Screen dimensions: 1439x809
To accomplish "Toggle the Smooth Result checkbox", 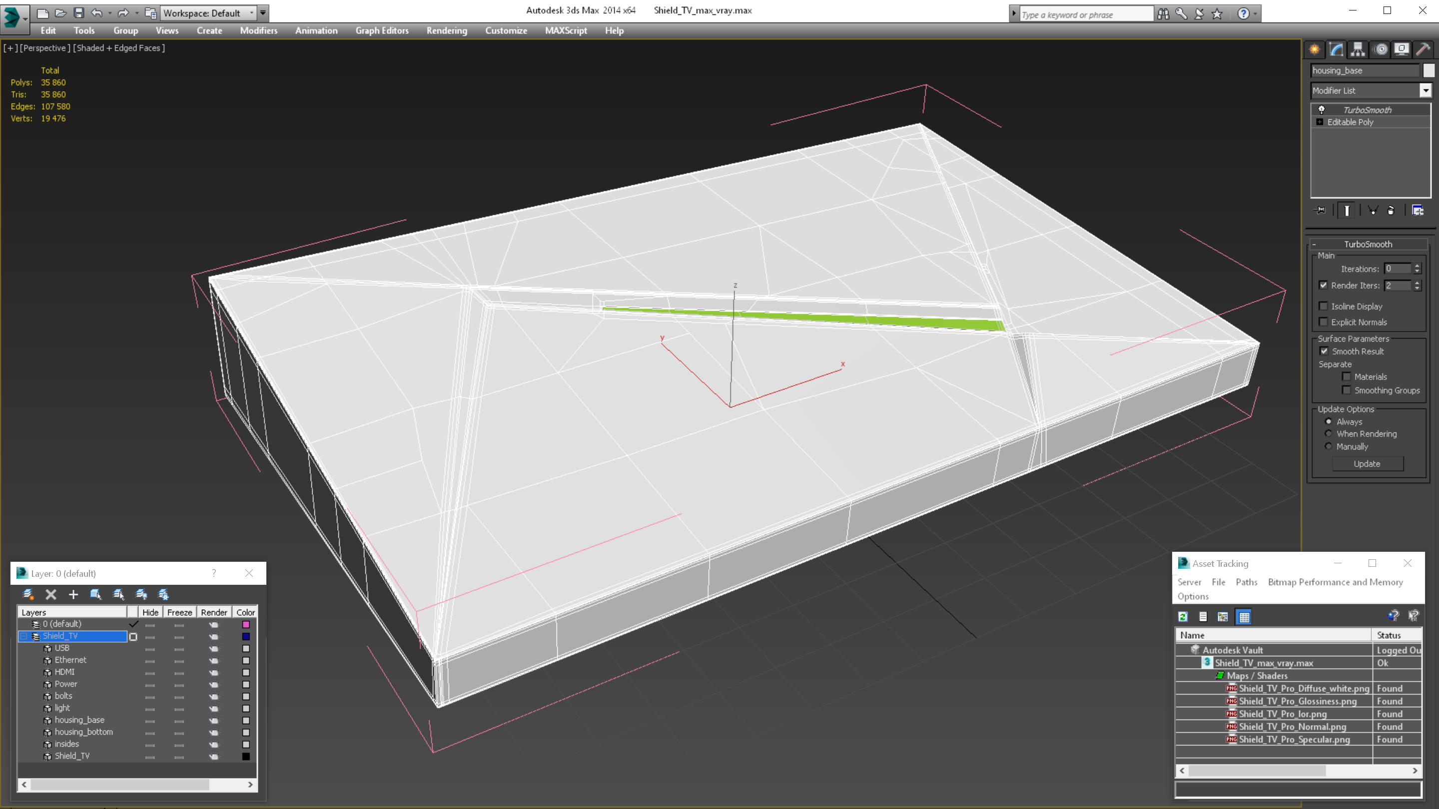I will [x=1324, y=351].
